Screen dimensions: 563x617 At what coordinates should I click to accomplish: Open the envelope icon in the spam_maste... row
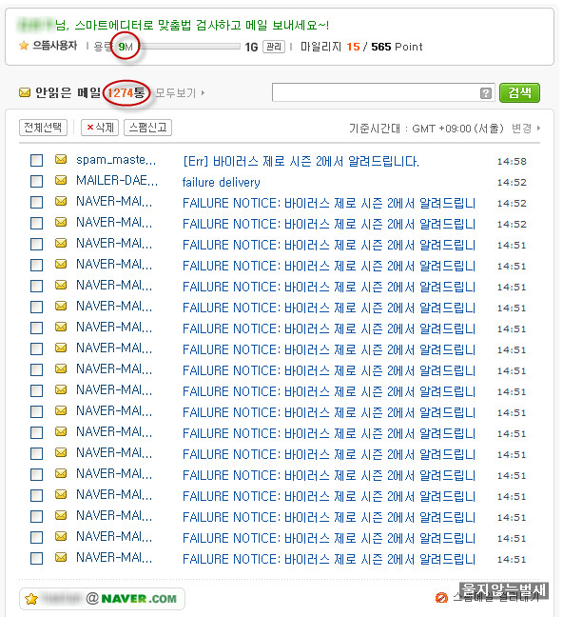pos(61,159)
